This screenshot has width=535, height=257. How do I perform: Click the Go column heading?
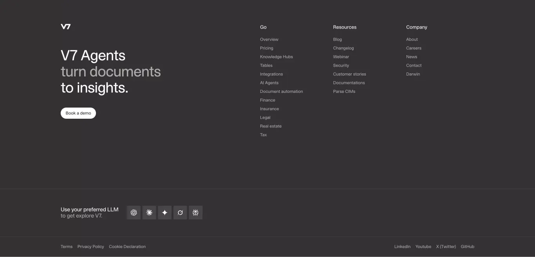(x=263, y=27)
